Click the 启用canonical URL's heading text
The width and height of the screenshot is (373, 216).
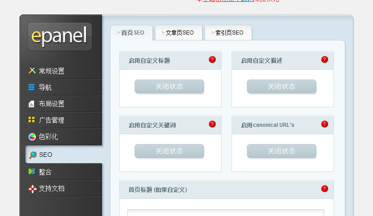(267, 125)
